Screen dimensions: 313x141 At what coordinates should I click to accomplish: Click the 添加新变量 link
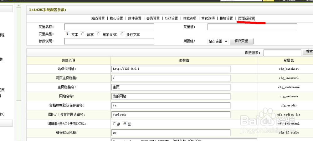point(246,18)
